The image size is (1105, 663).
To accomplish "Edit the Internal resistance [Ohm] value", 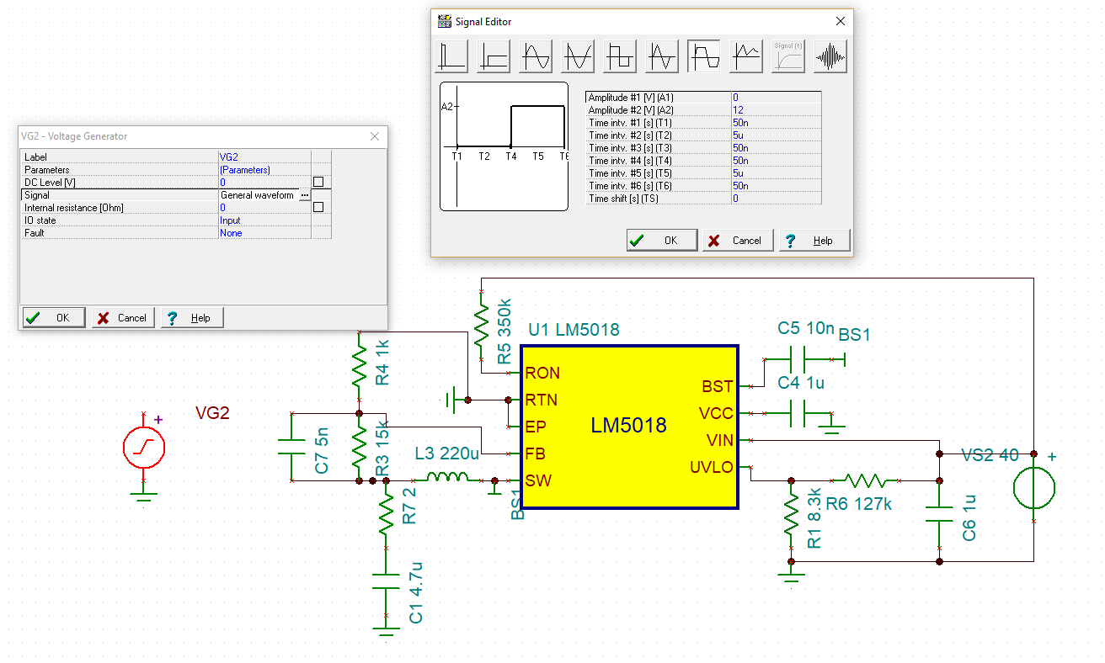I will 264,208.
